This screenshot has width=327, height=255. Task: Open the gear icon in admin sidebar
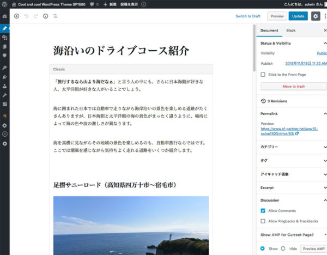pyautogui.click(x=4, y=125)
